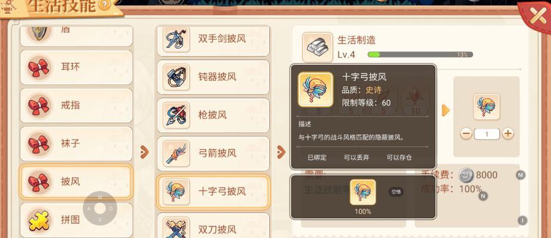This screenshot has width=551, height=238.
Task: Click the craft quantity input field
Action: (x=487, y=134)
